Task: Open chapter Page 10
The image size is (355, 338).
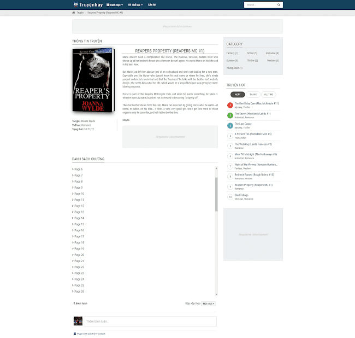Action: [x=79, y=194]
